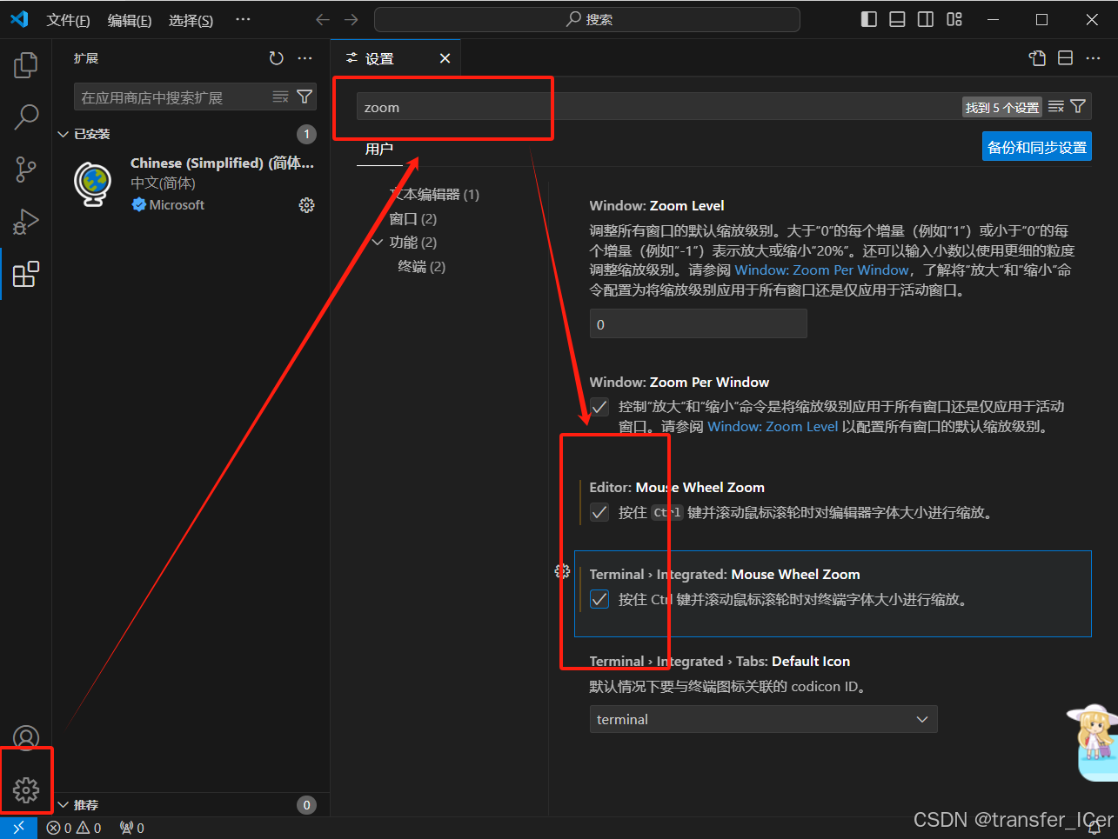Open the Accounts icon

point(25,736)
